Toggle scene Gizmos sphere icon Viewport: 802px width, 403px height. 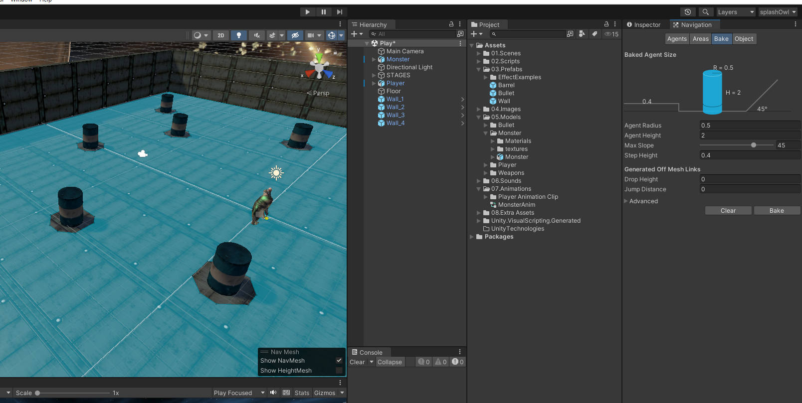coord(332,35)
